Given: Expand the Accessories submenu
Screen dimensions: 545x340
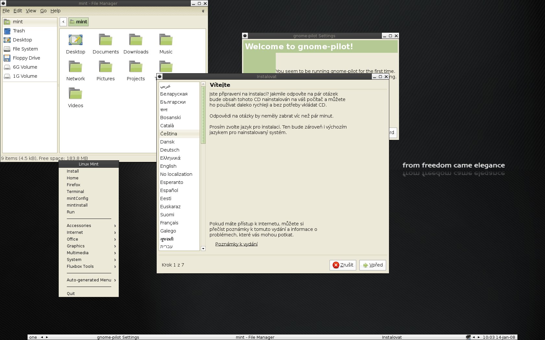Looking at the screenshot, I should point(89,226).
